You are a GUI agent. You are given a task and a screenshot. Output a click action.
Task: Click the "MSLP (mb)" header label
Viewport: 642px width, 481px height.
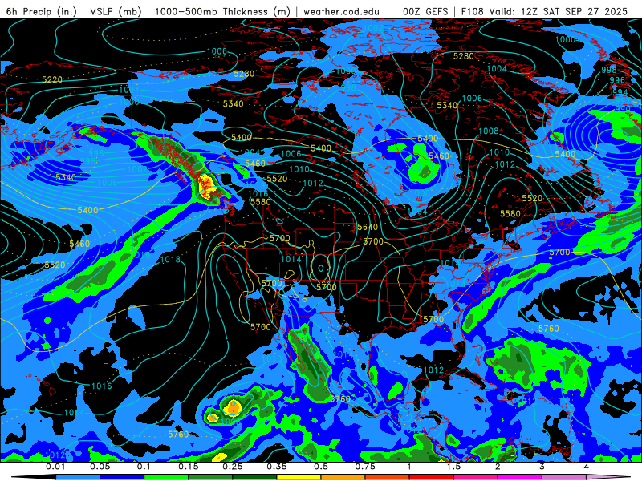[116, 11]
